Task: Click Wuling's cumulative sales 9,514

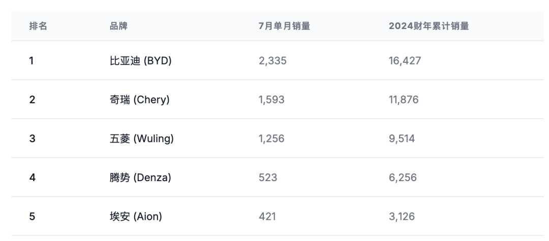Action: (x=402, y=139)
